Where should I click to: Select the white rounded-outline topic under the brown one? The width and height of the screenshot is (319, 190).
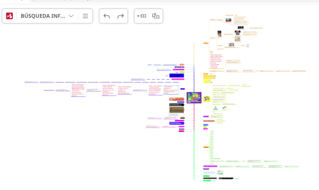pyautogui.click(x=176, y=114)
